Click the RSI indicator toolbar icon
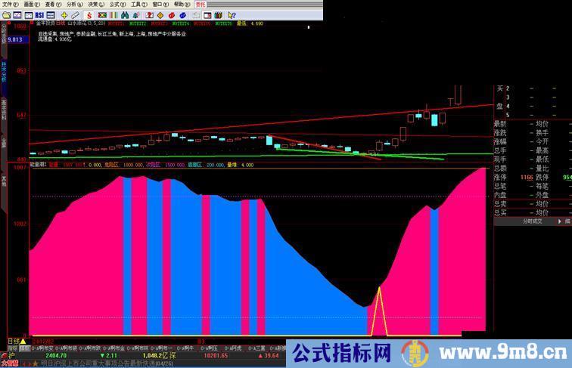The height and width of the screenshot is (368, 572). (x=39, y=15)
